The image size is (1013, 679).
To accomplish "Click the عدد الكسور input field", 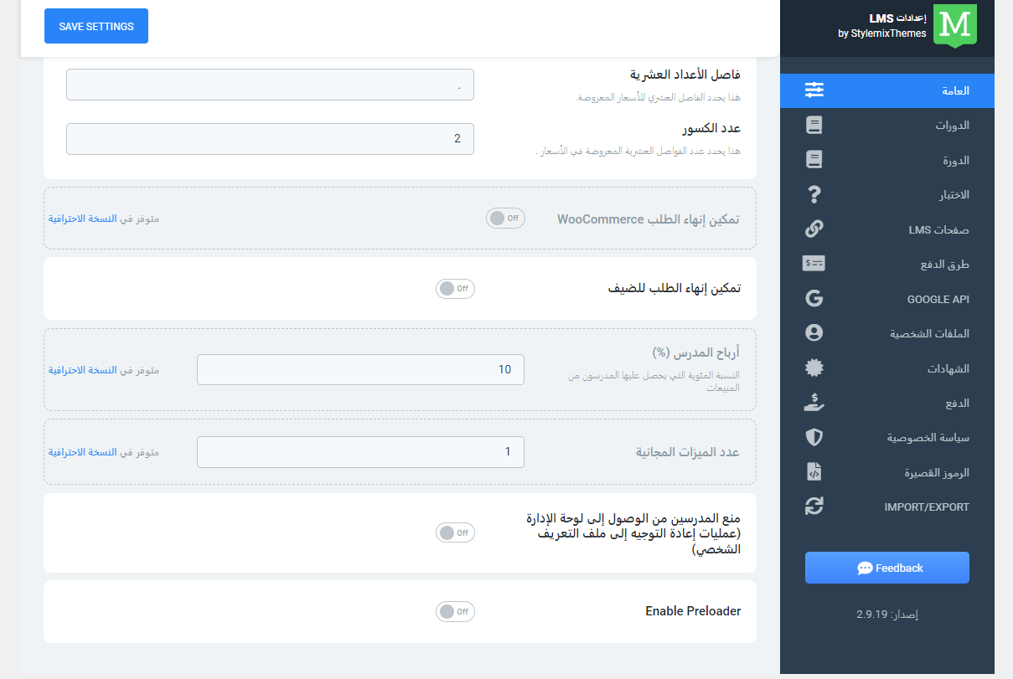I will tap(270, 139).
